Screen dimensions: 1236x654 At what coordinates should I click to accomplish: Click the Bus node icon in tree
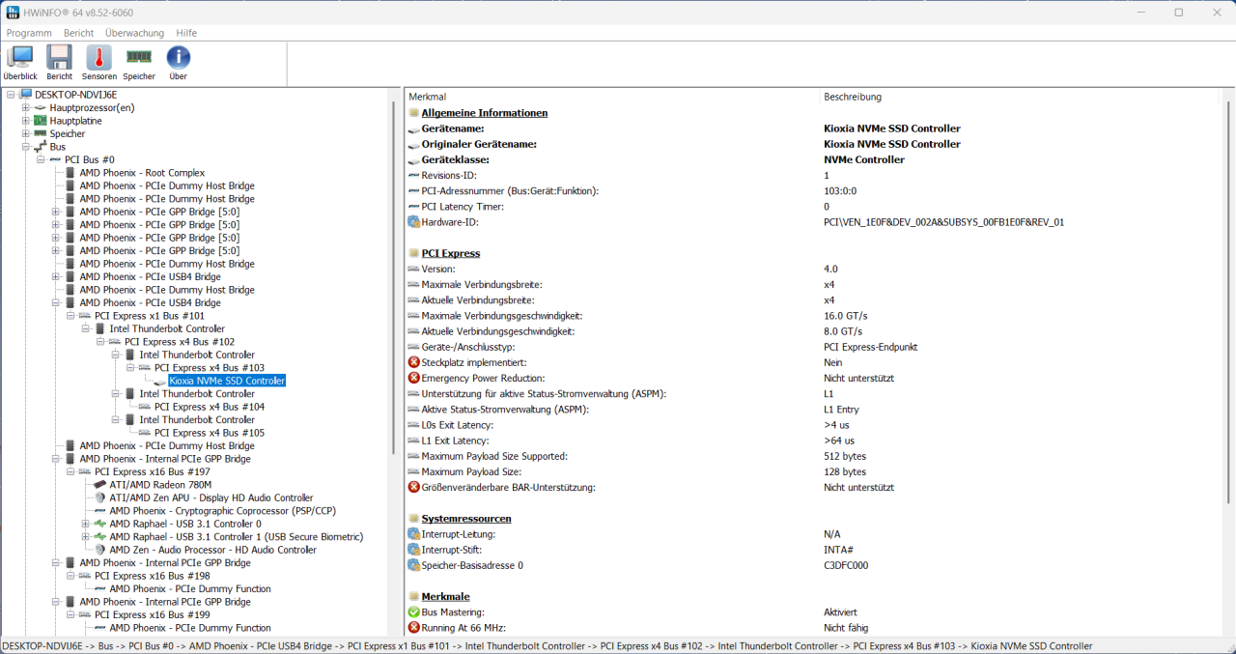coord(41,147)
